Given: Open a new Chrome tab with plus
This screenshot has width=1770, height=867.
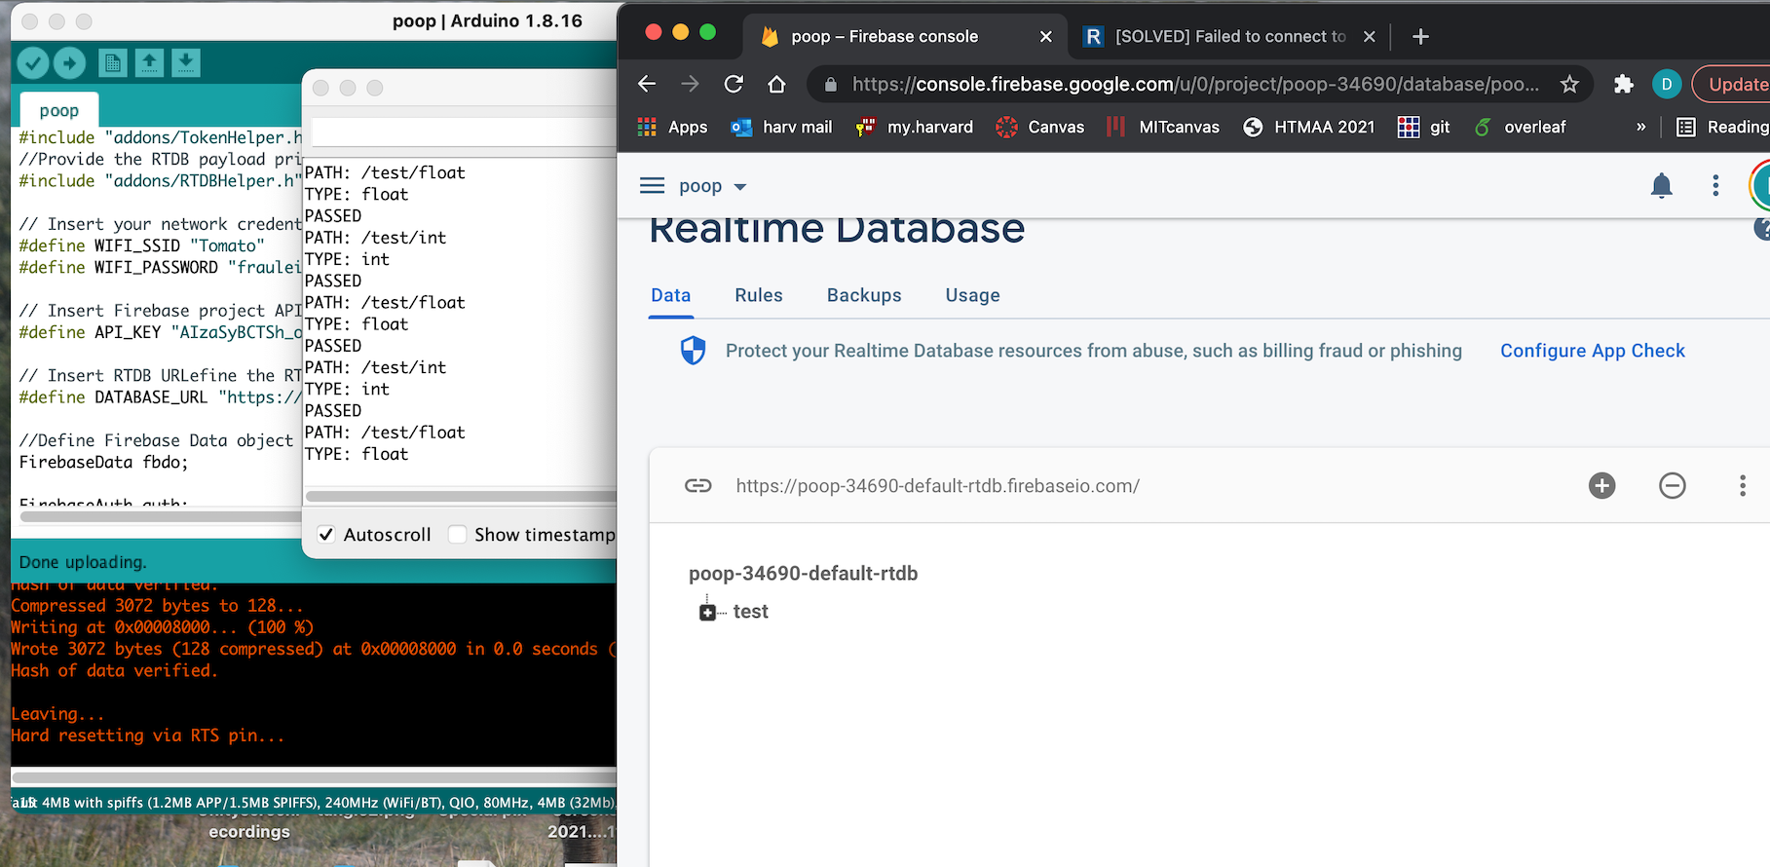Looking at the screenshot, I should point(1420,36).
